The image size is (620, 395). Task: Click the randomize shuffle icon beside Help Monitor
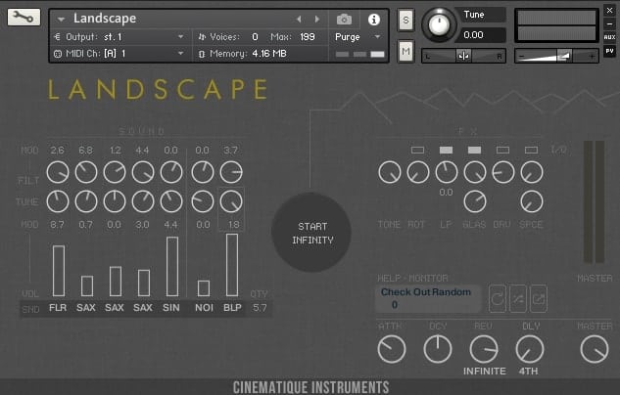(518, 299)
